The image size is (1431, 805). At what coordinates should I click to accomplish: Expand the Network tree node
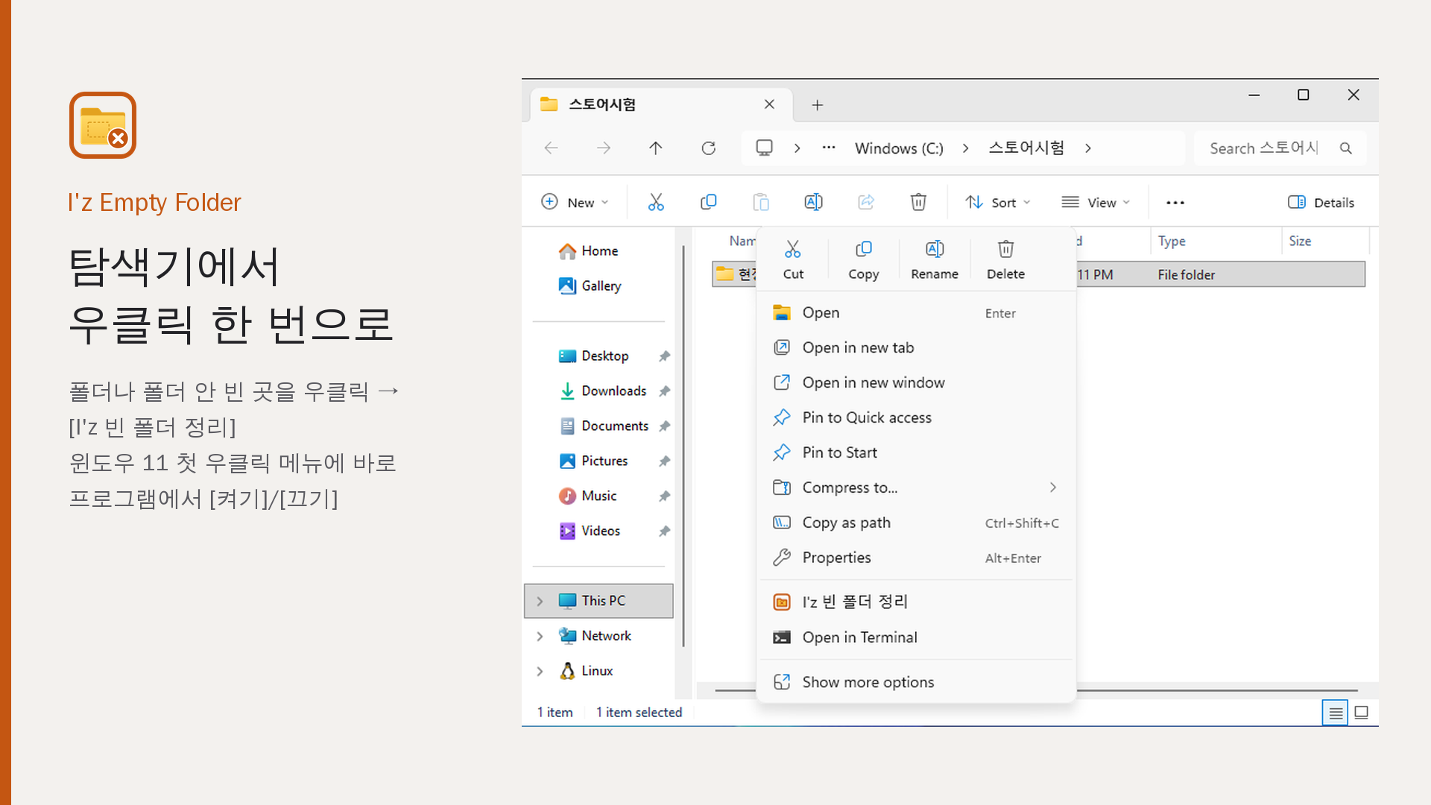pos(540,636)
